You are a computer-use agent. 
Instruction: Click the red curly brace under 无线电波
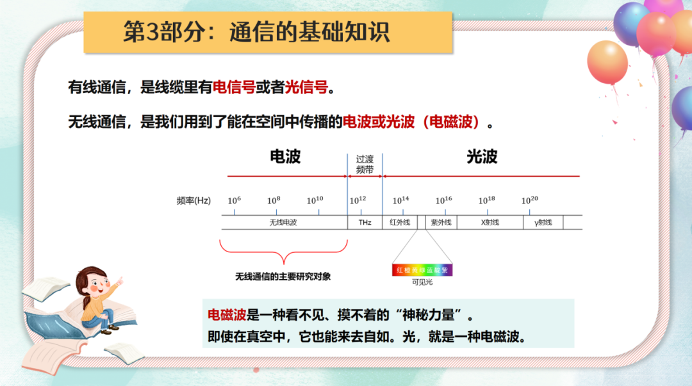[x=284, y=252]
